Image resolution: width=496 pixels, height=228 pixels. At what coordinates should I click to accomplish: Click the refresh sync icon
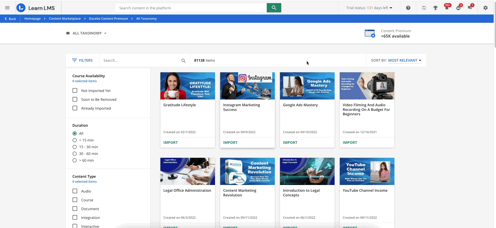424,8
